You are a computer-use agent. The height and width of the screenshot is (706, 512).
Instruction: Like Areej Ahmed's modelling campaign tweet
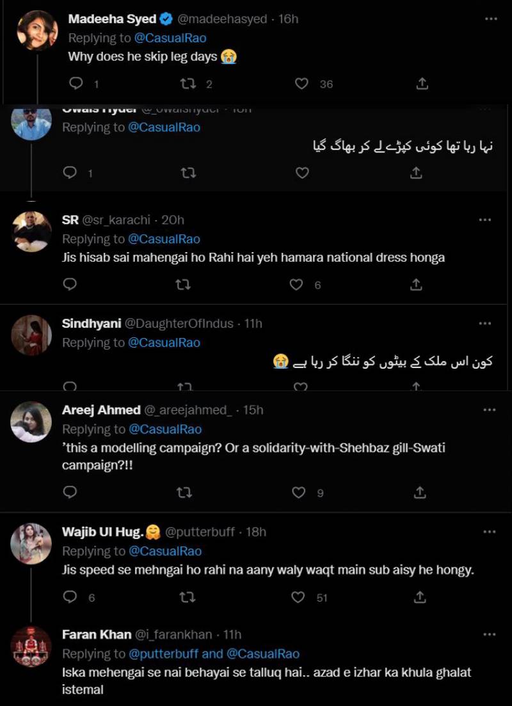[299, 492]
